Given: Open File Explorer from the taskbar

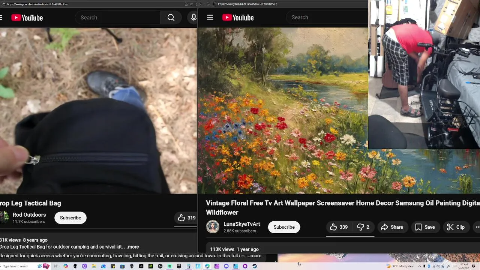Looking at the screenshot, I should [94, 266].
